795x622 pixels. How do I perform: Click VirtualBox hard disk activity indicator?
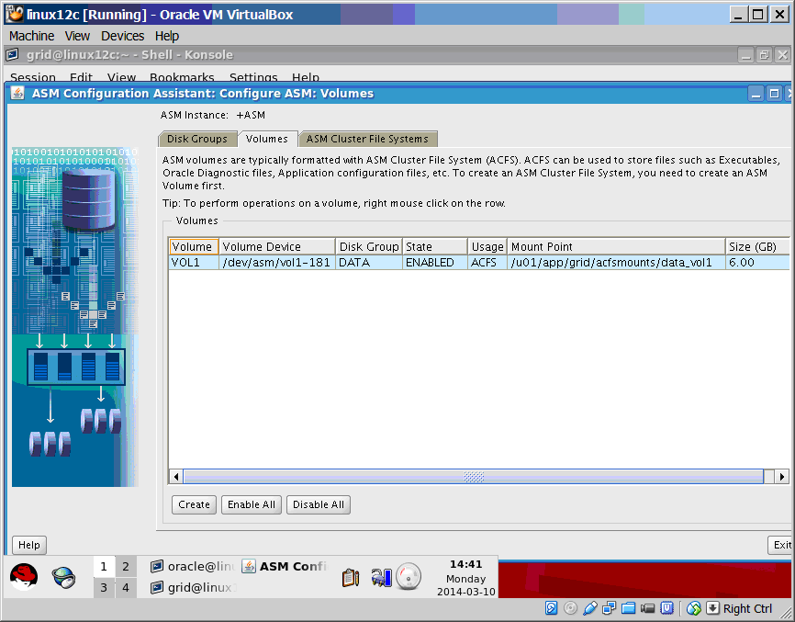[x=551, y=608]
